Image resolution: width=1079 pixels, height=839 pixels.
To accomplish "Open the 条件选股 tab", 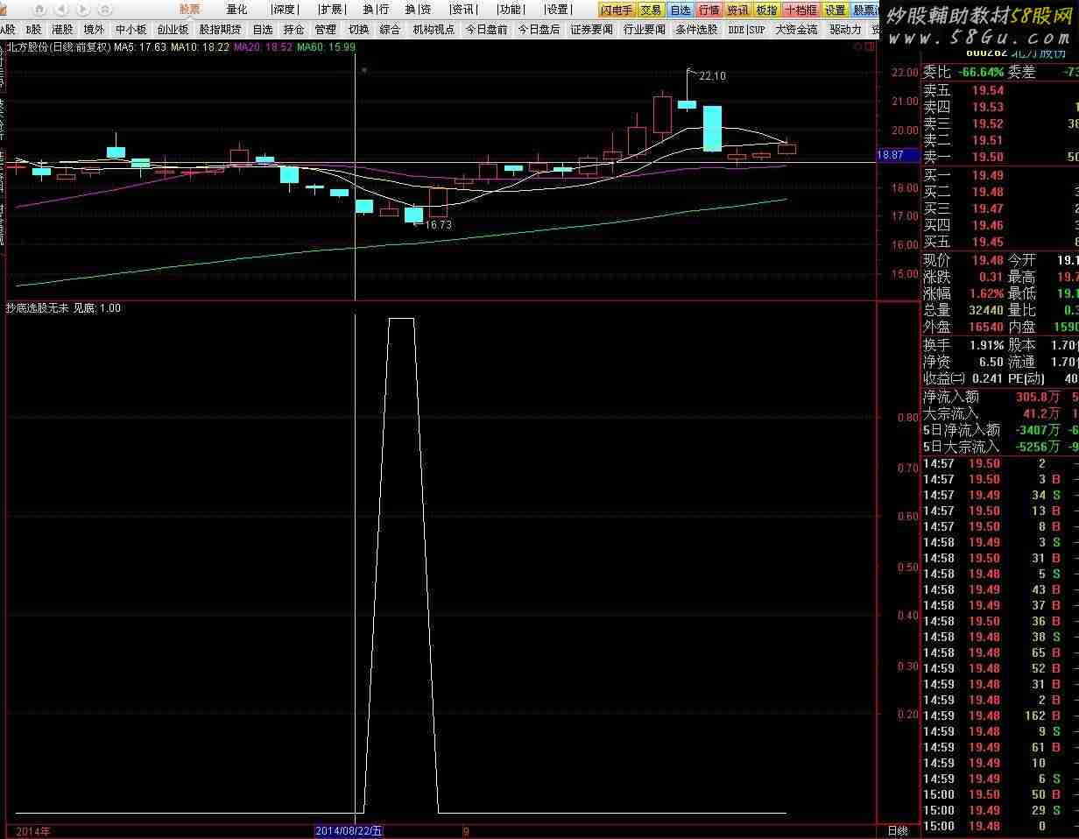I will (697, 30).
